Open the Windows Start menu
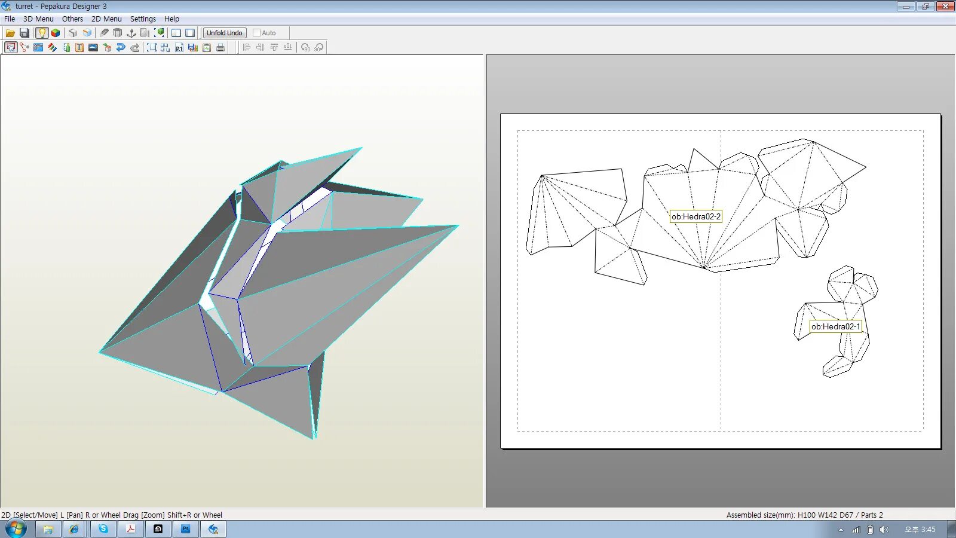This screenshot has width=956, height=538. (16, 529)
